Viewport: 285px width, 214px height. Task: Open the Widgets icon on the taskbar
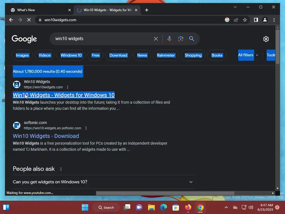(x=6, y=207)
